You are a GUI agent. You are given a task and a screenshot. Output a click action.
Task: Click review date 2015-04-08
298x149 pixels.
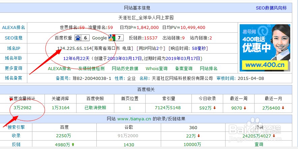pos(251,78)
